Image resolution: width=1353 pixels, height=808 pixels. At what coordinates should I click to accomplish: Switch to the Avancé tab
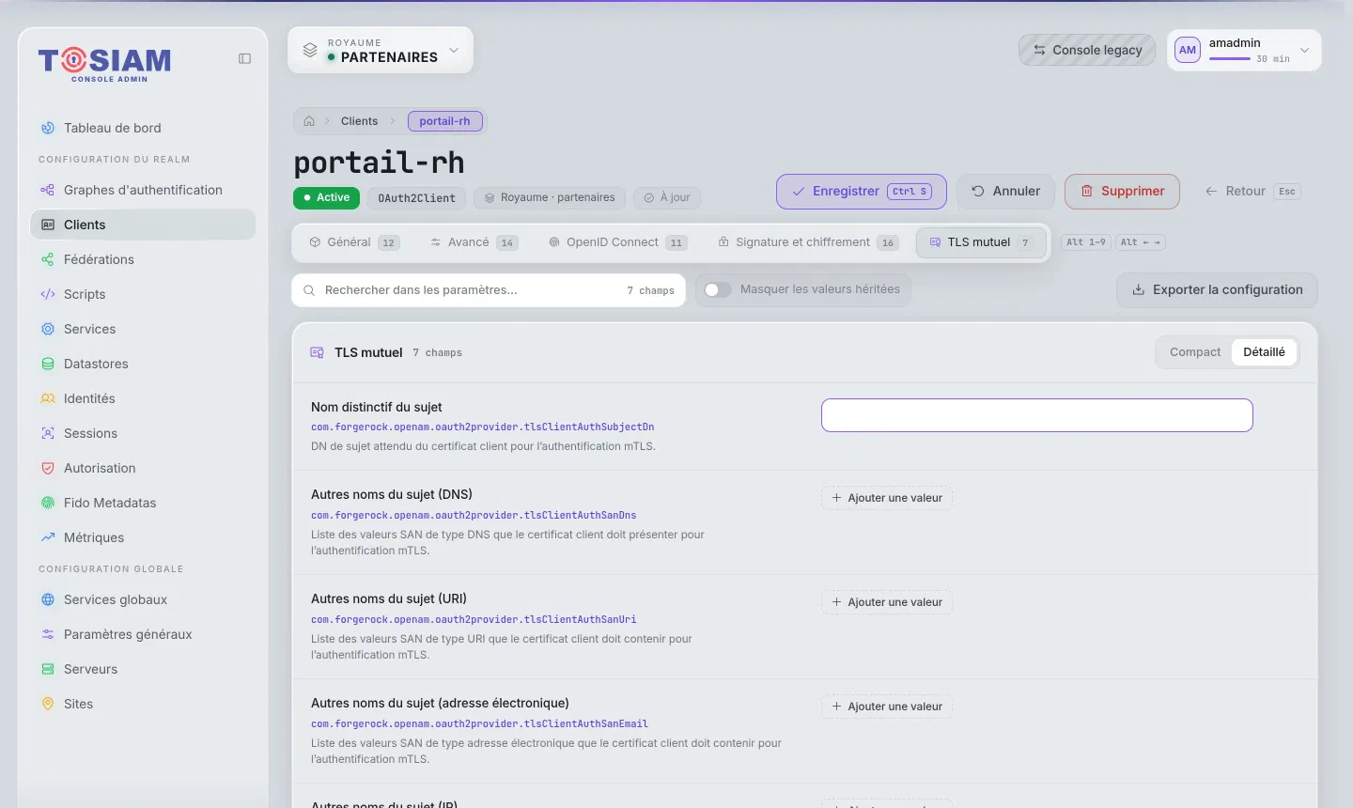click(x=474, y=242)
